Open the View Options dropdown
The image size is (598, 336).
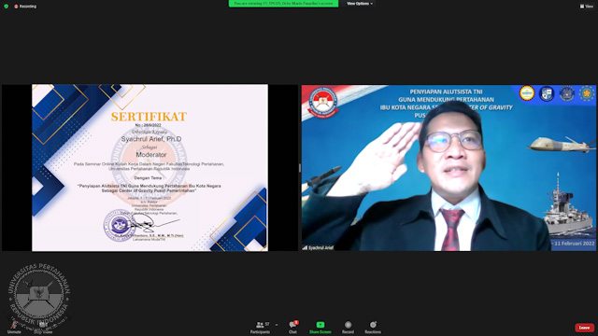pos(360,4)
